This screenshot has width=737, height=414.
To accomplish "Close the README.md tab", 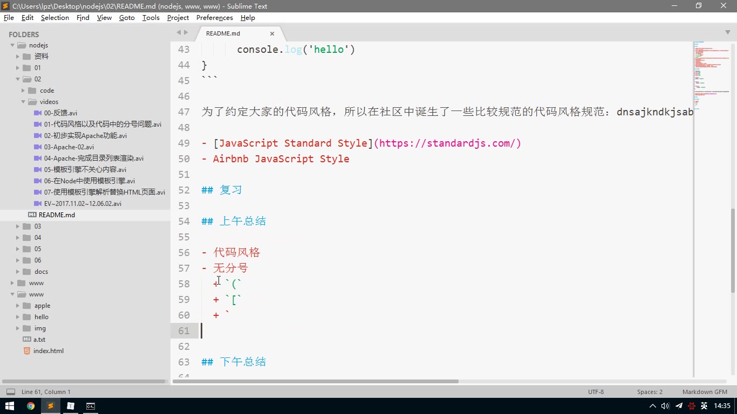I will [272, 33].
